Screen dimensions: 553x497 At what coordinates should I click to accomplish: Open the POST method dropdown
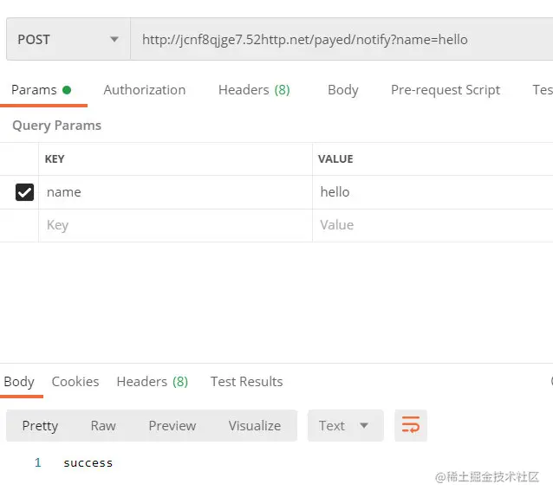pos(68,39)
